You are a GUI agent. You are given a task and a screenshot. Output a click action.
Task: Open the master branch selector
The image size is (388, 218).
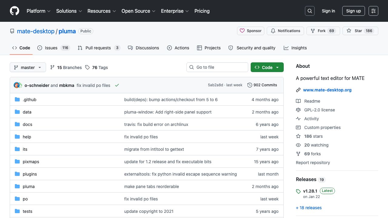tap(28, 68)
